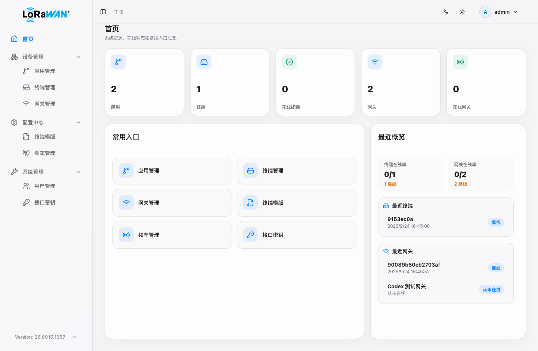Click the 终端在线率 0/1 card
Image resolution: width=538 pixels, height=351 pixels.
click(x=411, y=174)
